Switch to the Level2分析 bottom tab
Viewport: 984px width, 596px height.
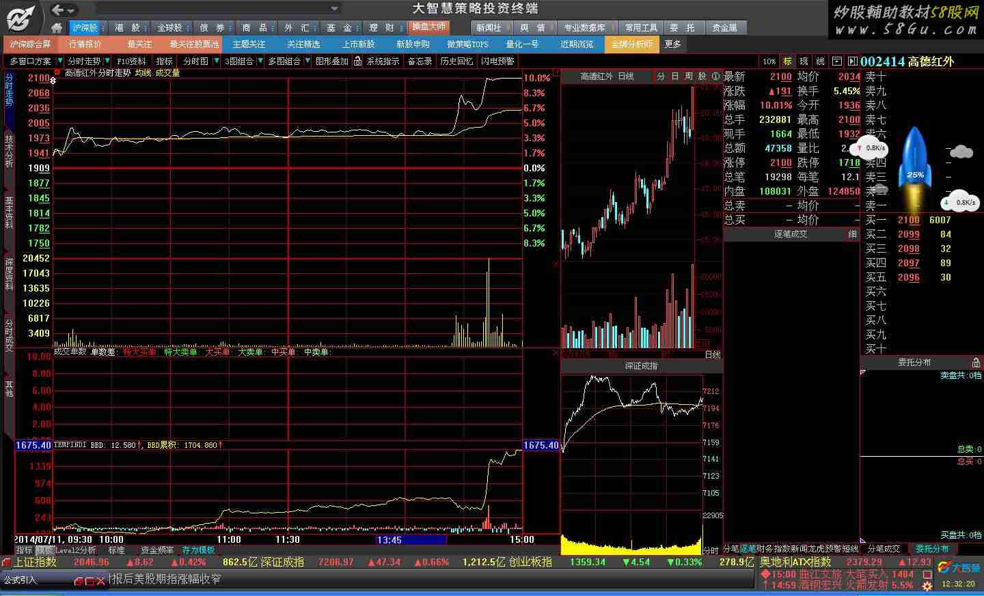click(75, 550)
